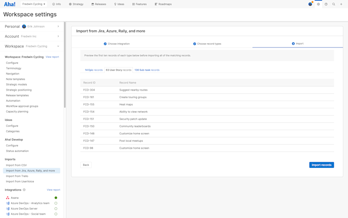Select record name Security patch update
This screenshot has height=218, width=348.
(x=133, y=119)
